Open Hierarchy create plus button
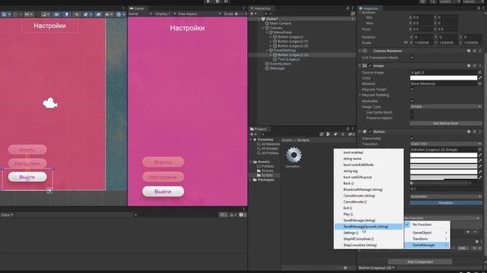Viewport: 487px width, 273px height. 253,14
